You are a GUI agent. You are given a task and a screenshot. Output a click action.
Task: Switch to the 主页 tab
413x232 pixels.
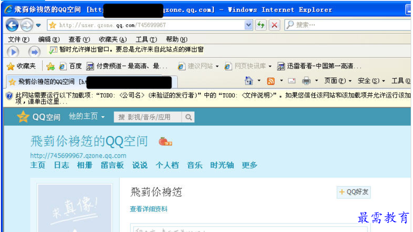pyautogui.click(x=38, y=165)
